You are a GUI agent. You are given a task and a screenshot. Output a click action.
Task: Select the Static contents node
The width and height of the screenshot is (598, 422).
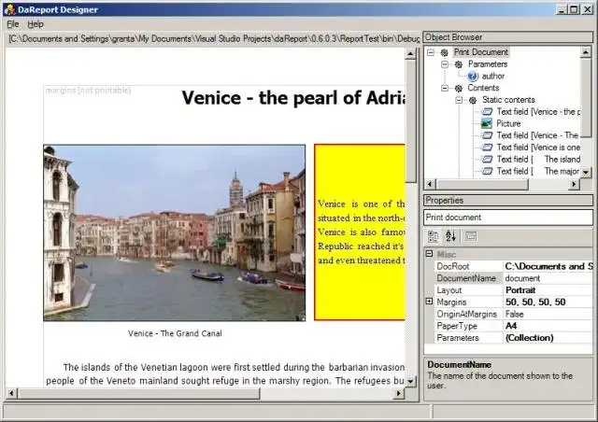[508, 100]
